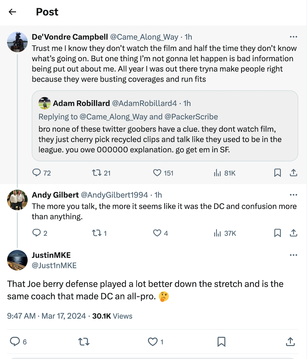
Task: Open more options on Andy Gilbert's reply
Action: [x=293, y=195]
